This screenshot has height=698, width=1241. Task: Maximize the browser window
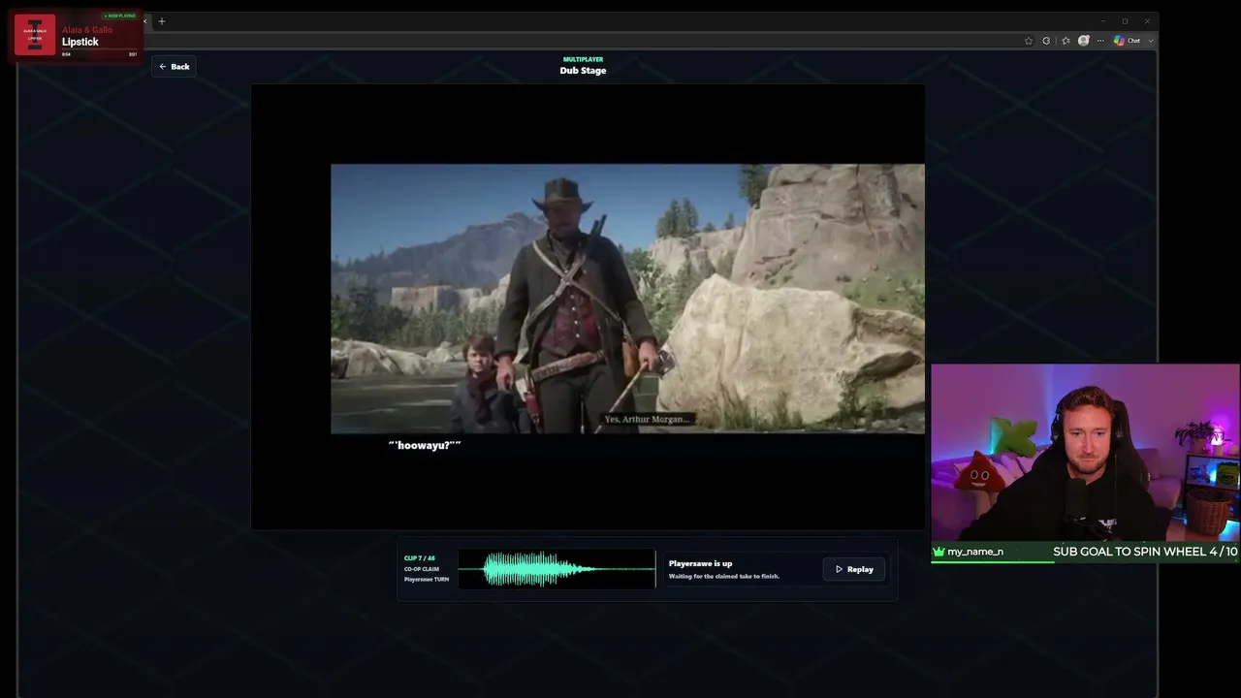[1125, 21]
